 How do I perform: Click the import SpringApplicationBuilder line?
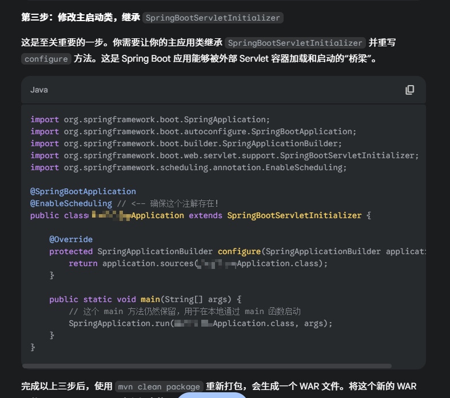coord(186,143)
